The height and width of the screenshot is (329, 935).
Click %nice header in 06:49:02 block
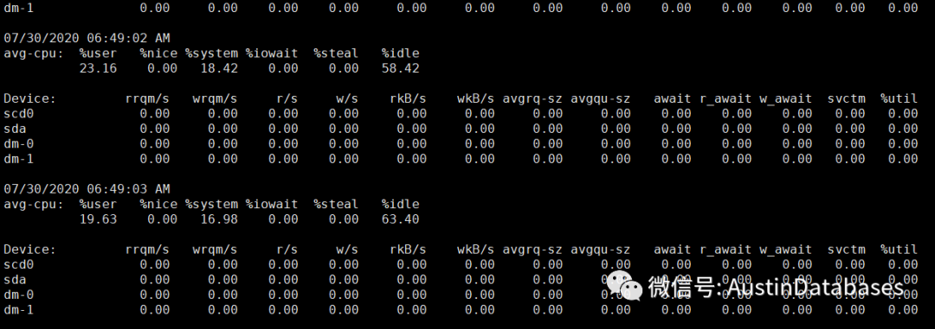point(158,53)
